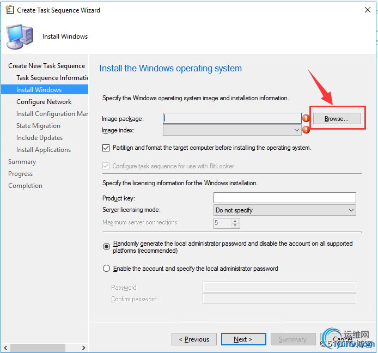Select Completion in the sidebar
The height and width of the screenshot is (353, 378).
click(25, 186)
